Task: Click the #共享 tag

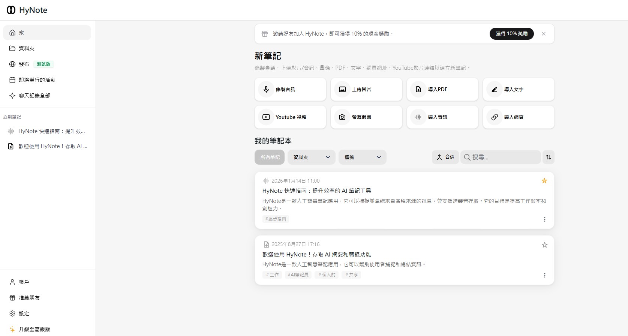Action: 351,275
